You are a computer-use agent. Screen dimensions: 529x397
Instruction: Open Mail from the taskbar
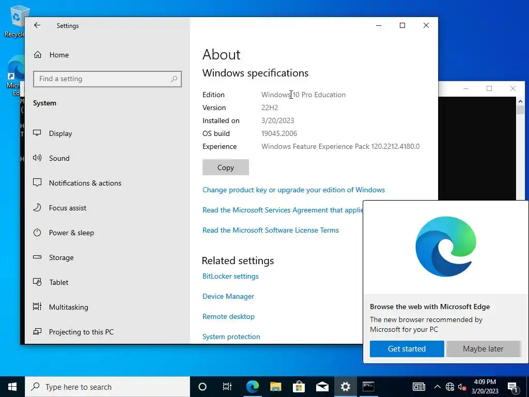(322, 387)
